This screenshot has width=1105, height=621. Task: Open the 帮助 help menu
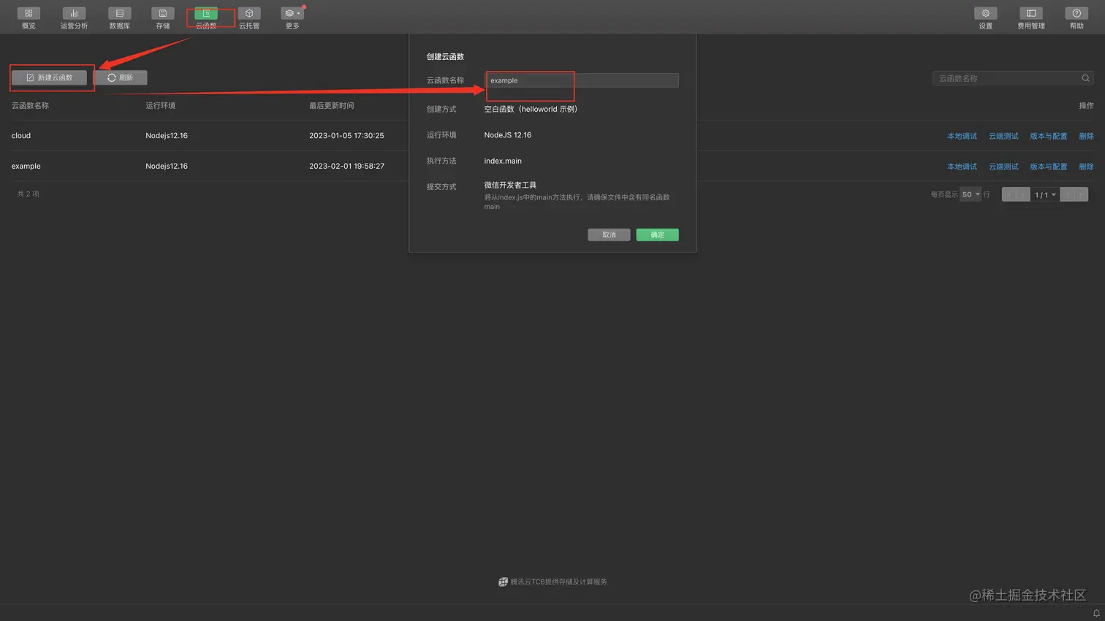pyautogui.click(x=1076, y=18)
